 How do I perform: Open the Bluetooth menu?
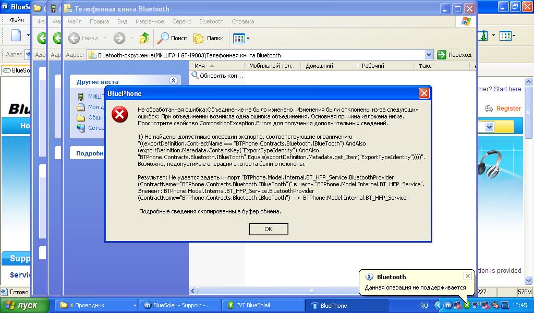[211, 21]
